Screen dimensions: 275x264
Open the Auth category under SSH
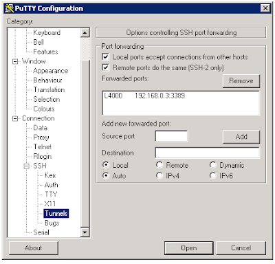point(51,185)
